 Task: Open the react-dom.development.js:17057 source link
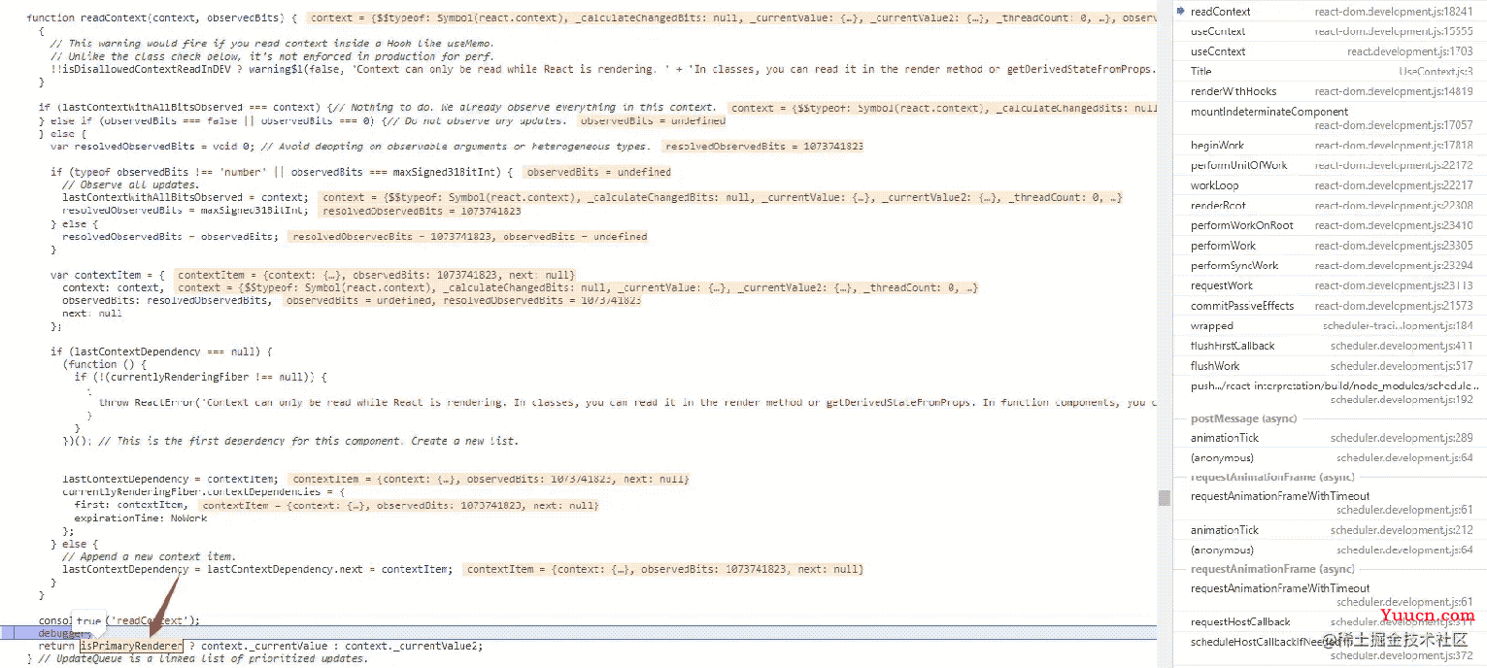[x=1394, y=125]
